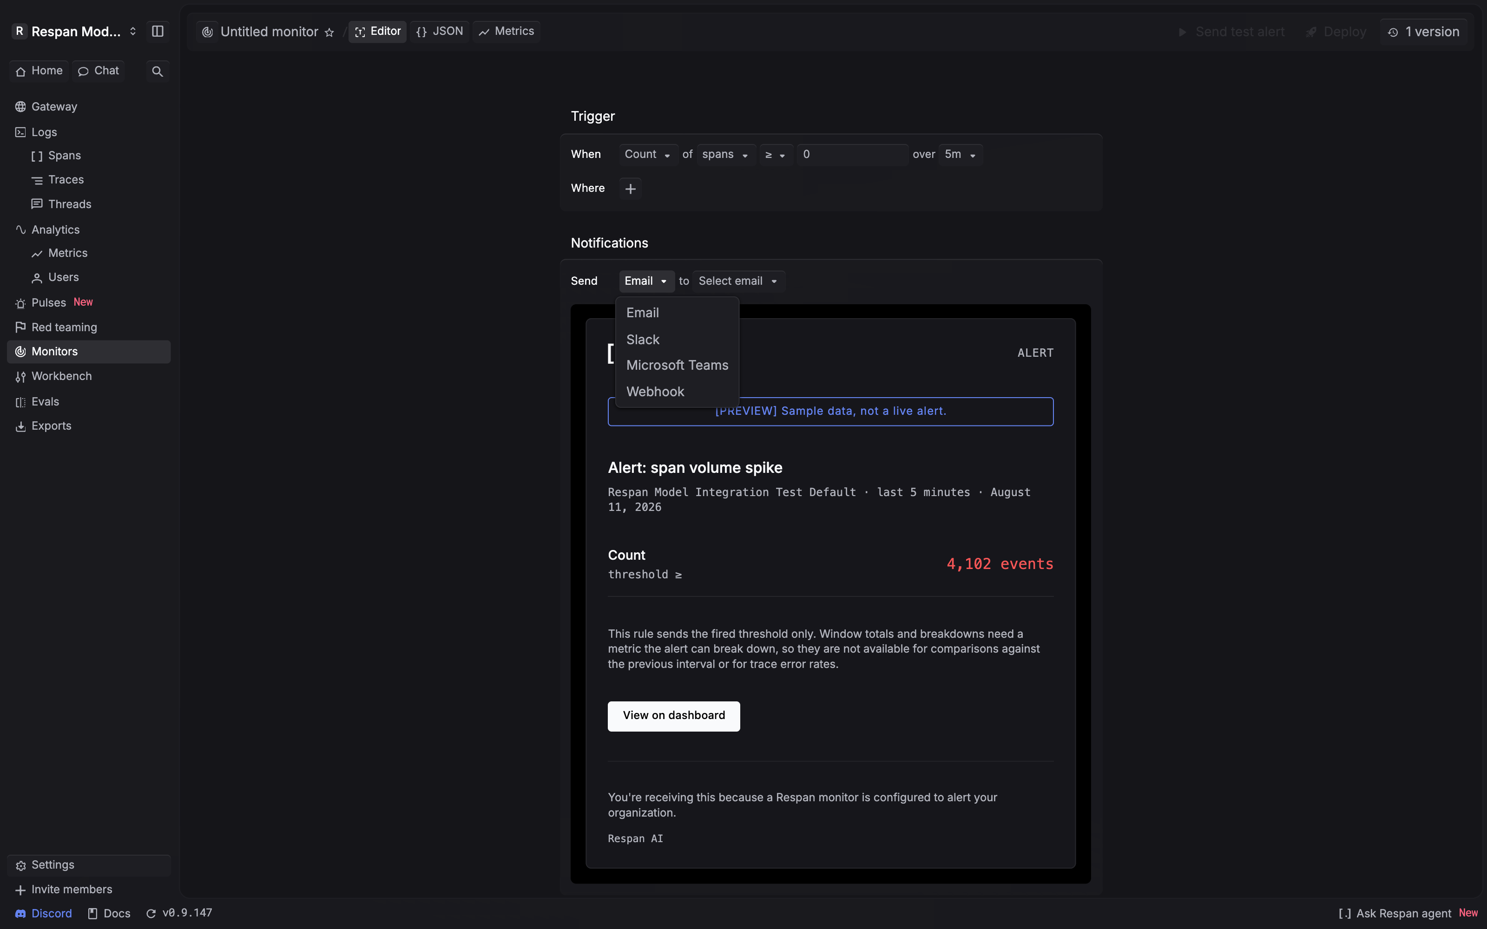The width and height of the screenshot is (1487, 929).
Task: Open the Count aggregation dropdown
Action: [648, 155]
